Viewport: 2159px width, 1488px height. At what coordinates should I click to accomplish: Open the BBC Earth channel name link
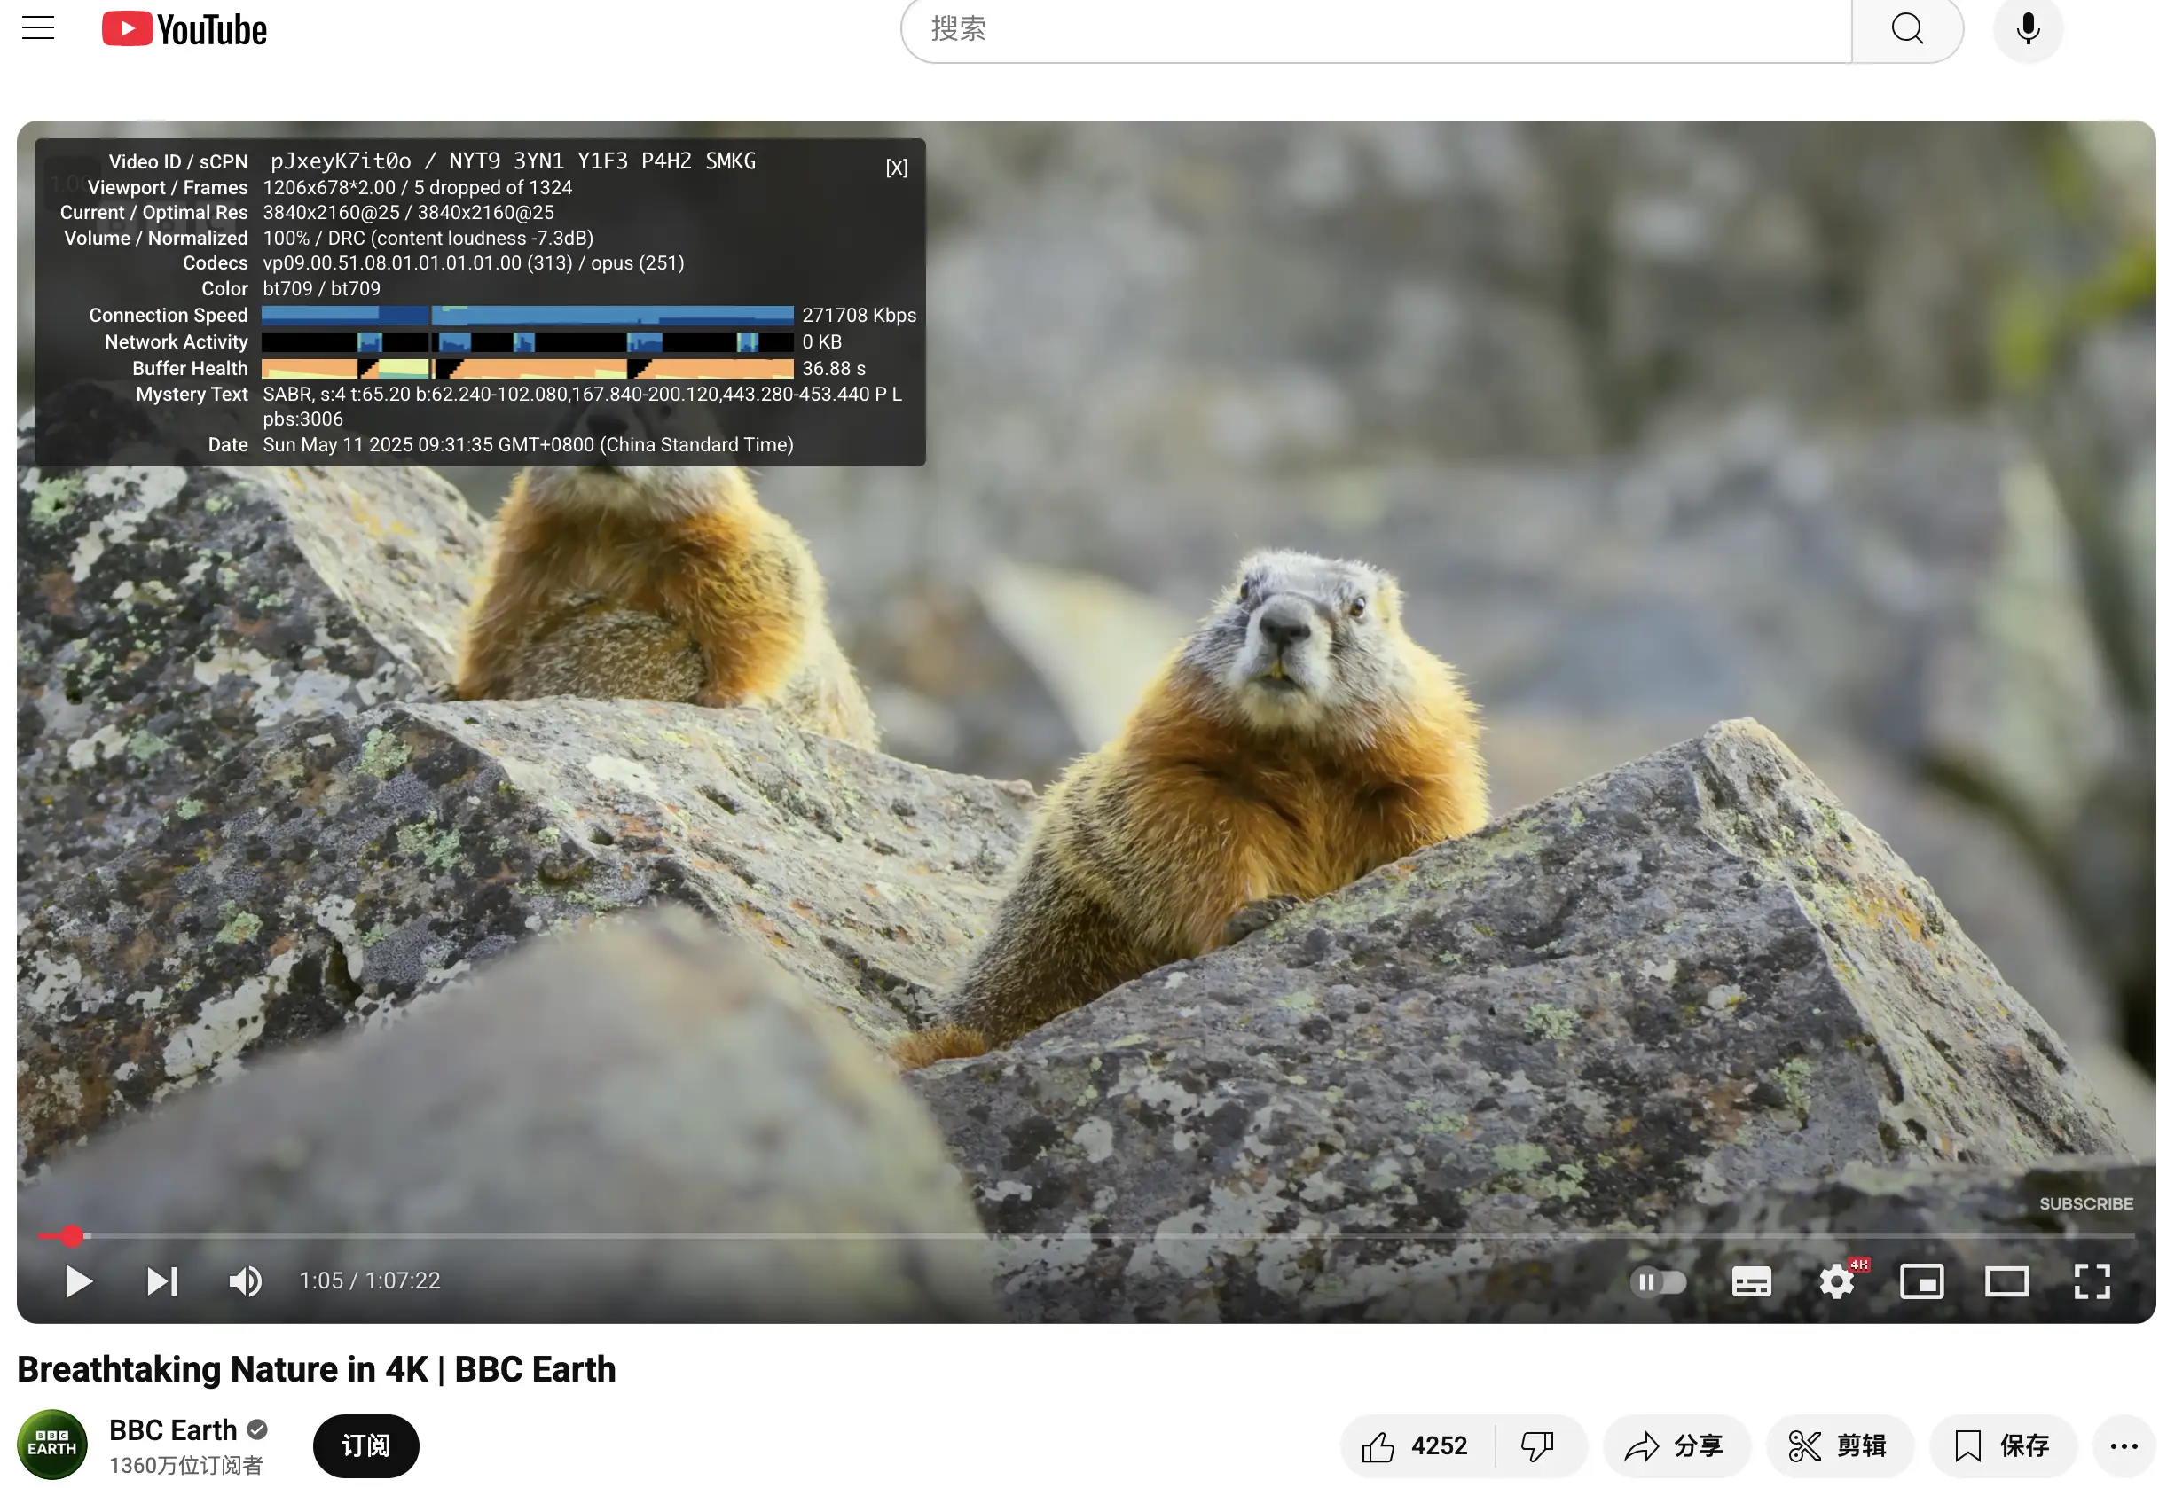click(173, 1430)
